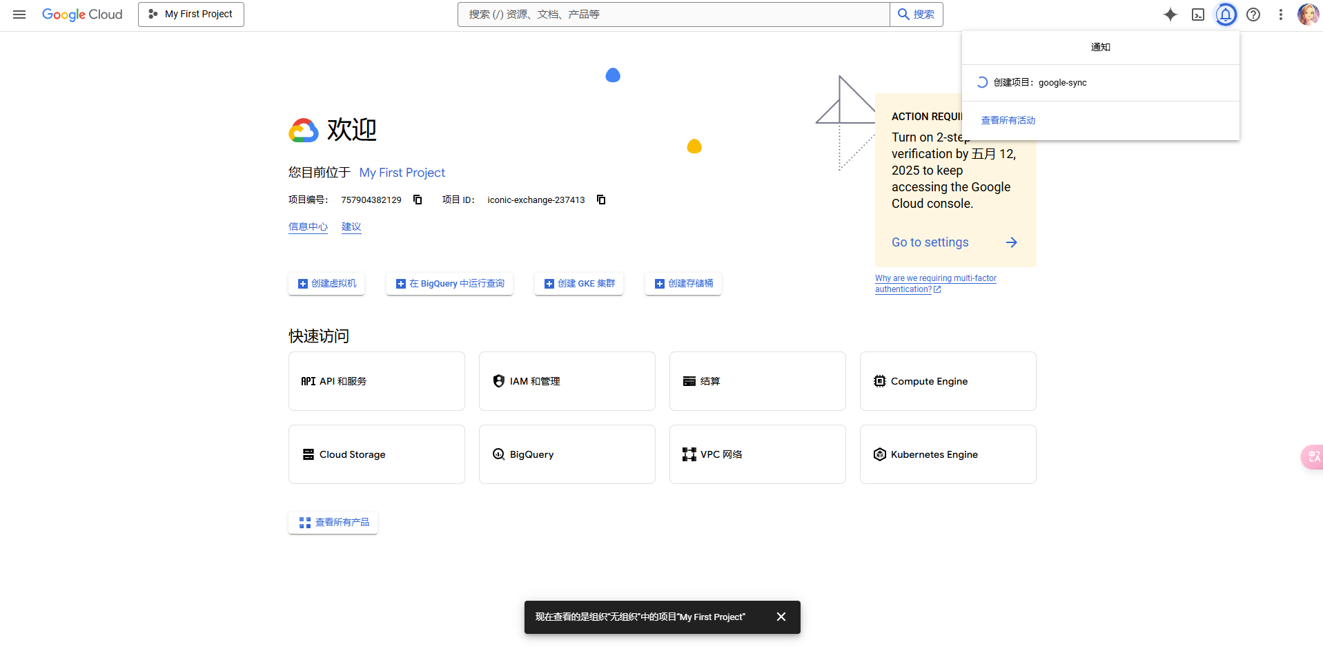
Task: Open the Compute Engine quick access card
Action: point(948,381)
